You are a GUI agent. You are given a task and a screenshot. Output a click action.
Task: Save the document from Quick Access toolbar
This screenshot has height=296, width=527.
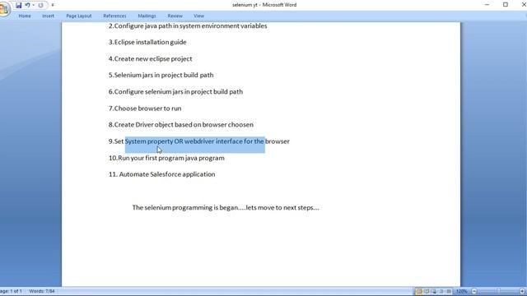[18, 5]
